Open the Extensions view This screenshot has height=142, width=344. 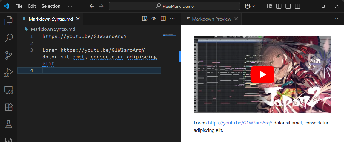(9, 107)
